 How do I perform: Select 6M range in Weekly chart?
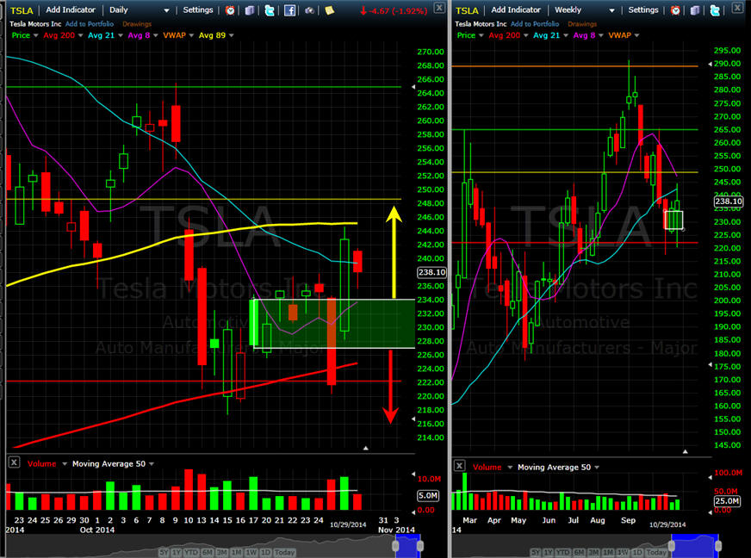pos(579,552)
